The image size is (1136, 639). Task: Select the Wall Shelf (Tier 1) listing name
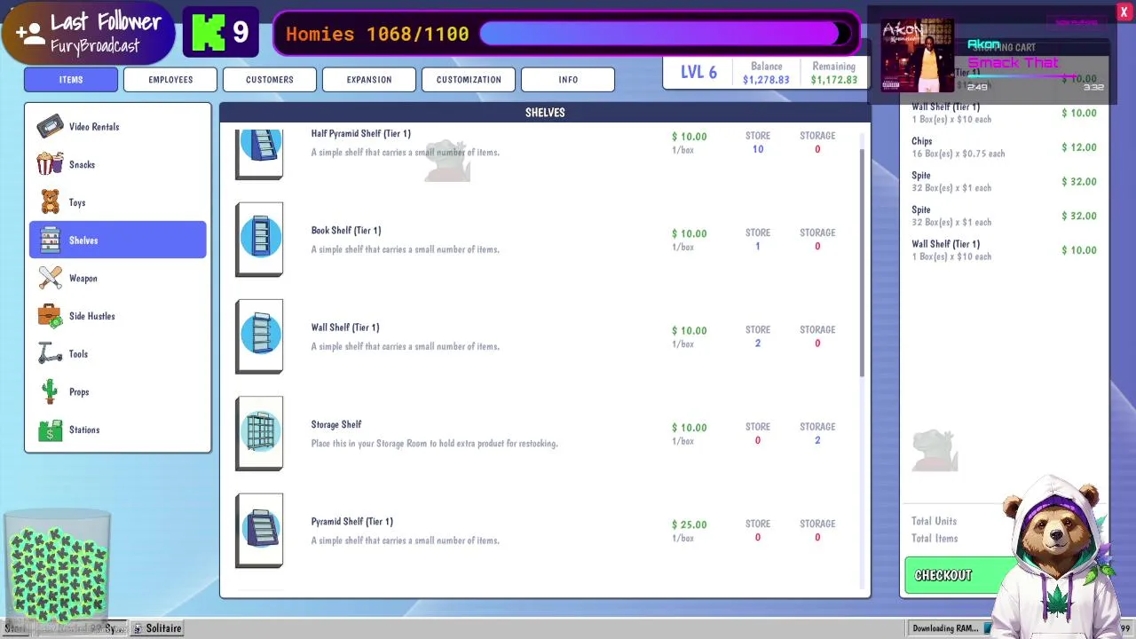tap(345, 327)
